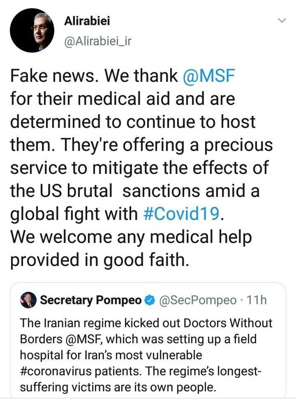This screenshot has height=402, width=296.
Task: Click Secretary Pompeo's small avatar icon
Action: (x=28, y=300)
